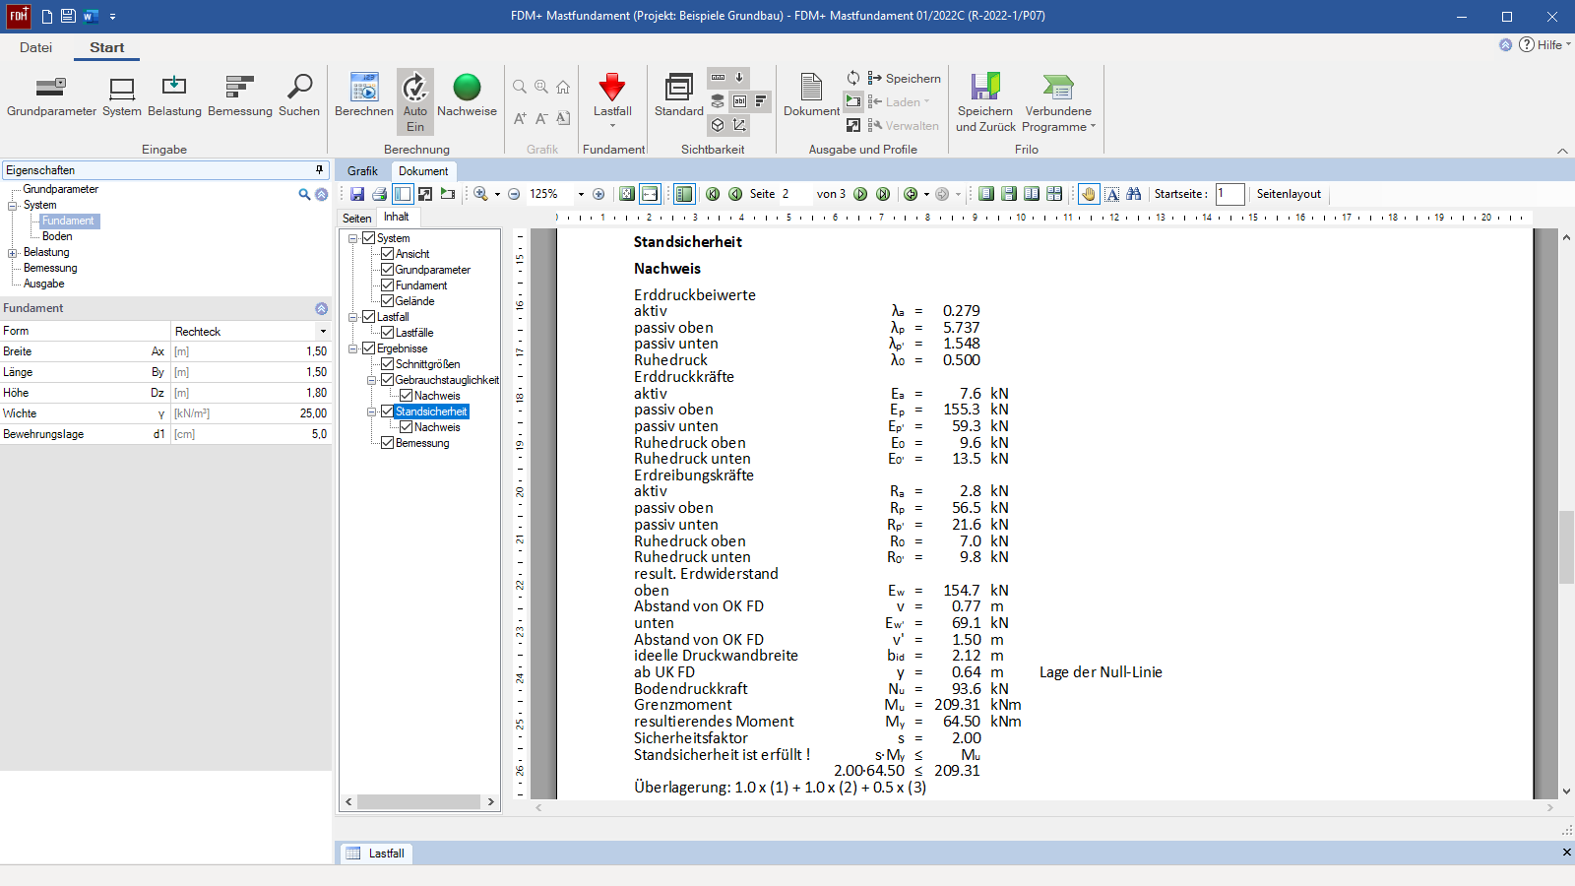The image size is (1575, 886).
Task: Collapse the Fundament properties section
Action: [321, 309]
